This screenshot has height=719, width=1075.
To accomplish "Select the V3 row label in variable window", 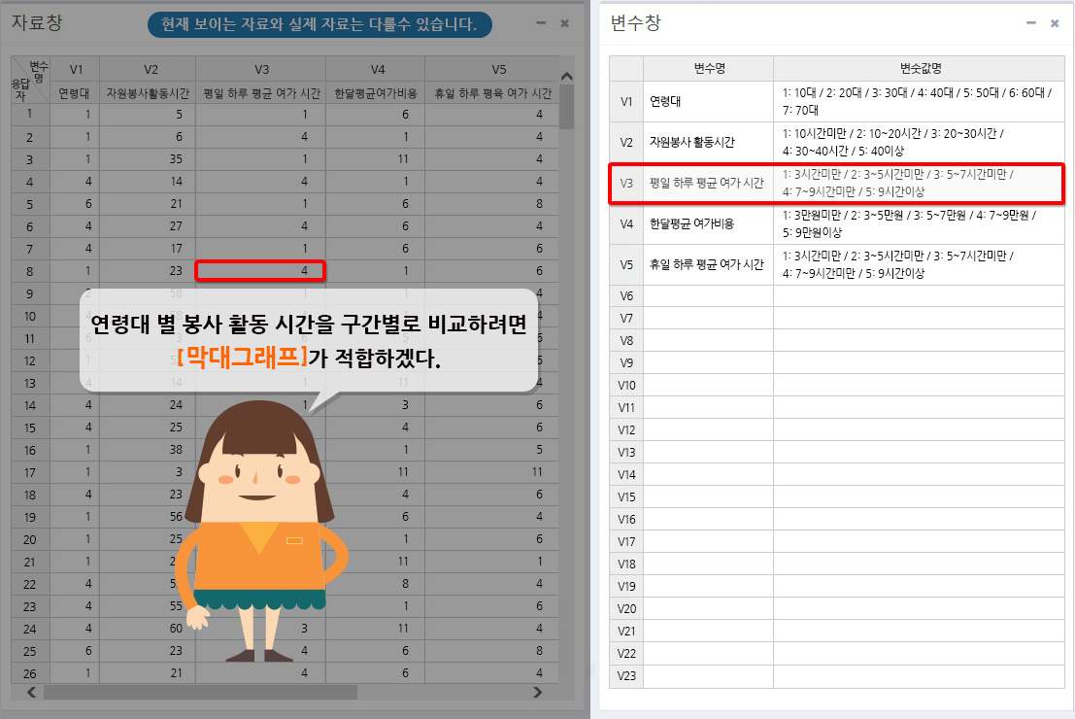I will click(x=626, y=184).
